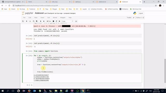166x93 pixels.
Task: Open the Softtech Learning bookmark
Action: 112,9
